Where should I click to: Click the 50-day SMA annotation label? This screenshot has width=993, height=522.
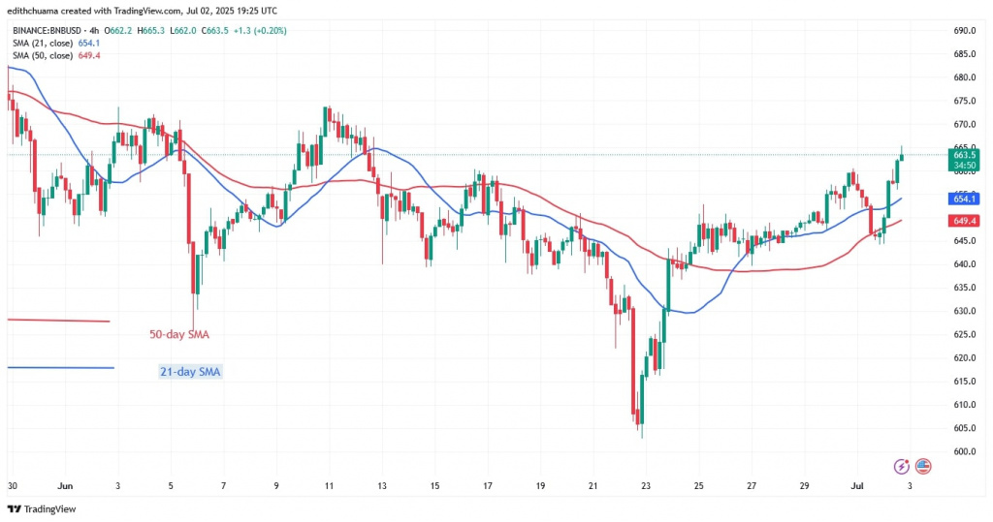coord(179,334)
